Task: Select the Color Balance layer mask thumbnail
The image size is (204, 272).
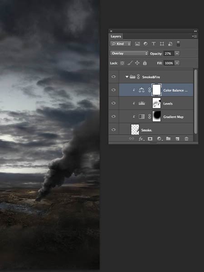Action: coord(157,90)
